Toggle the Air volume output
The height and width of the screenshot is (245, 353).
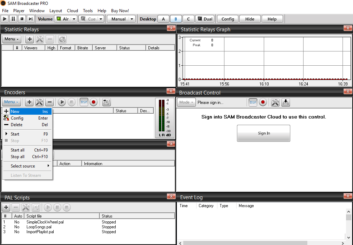[x=63, y=19]
